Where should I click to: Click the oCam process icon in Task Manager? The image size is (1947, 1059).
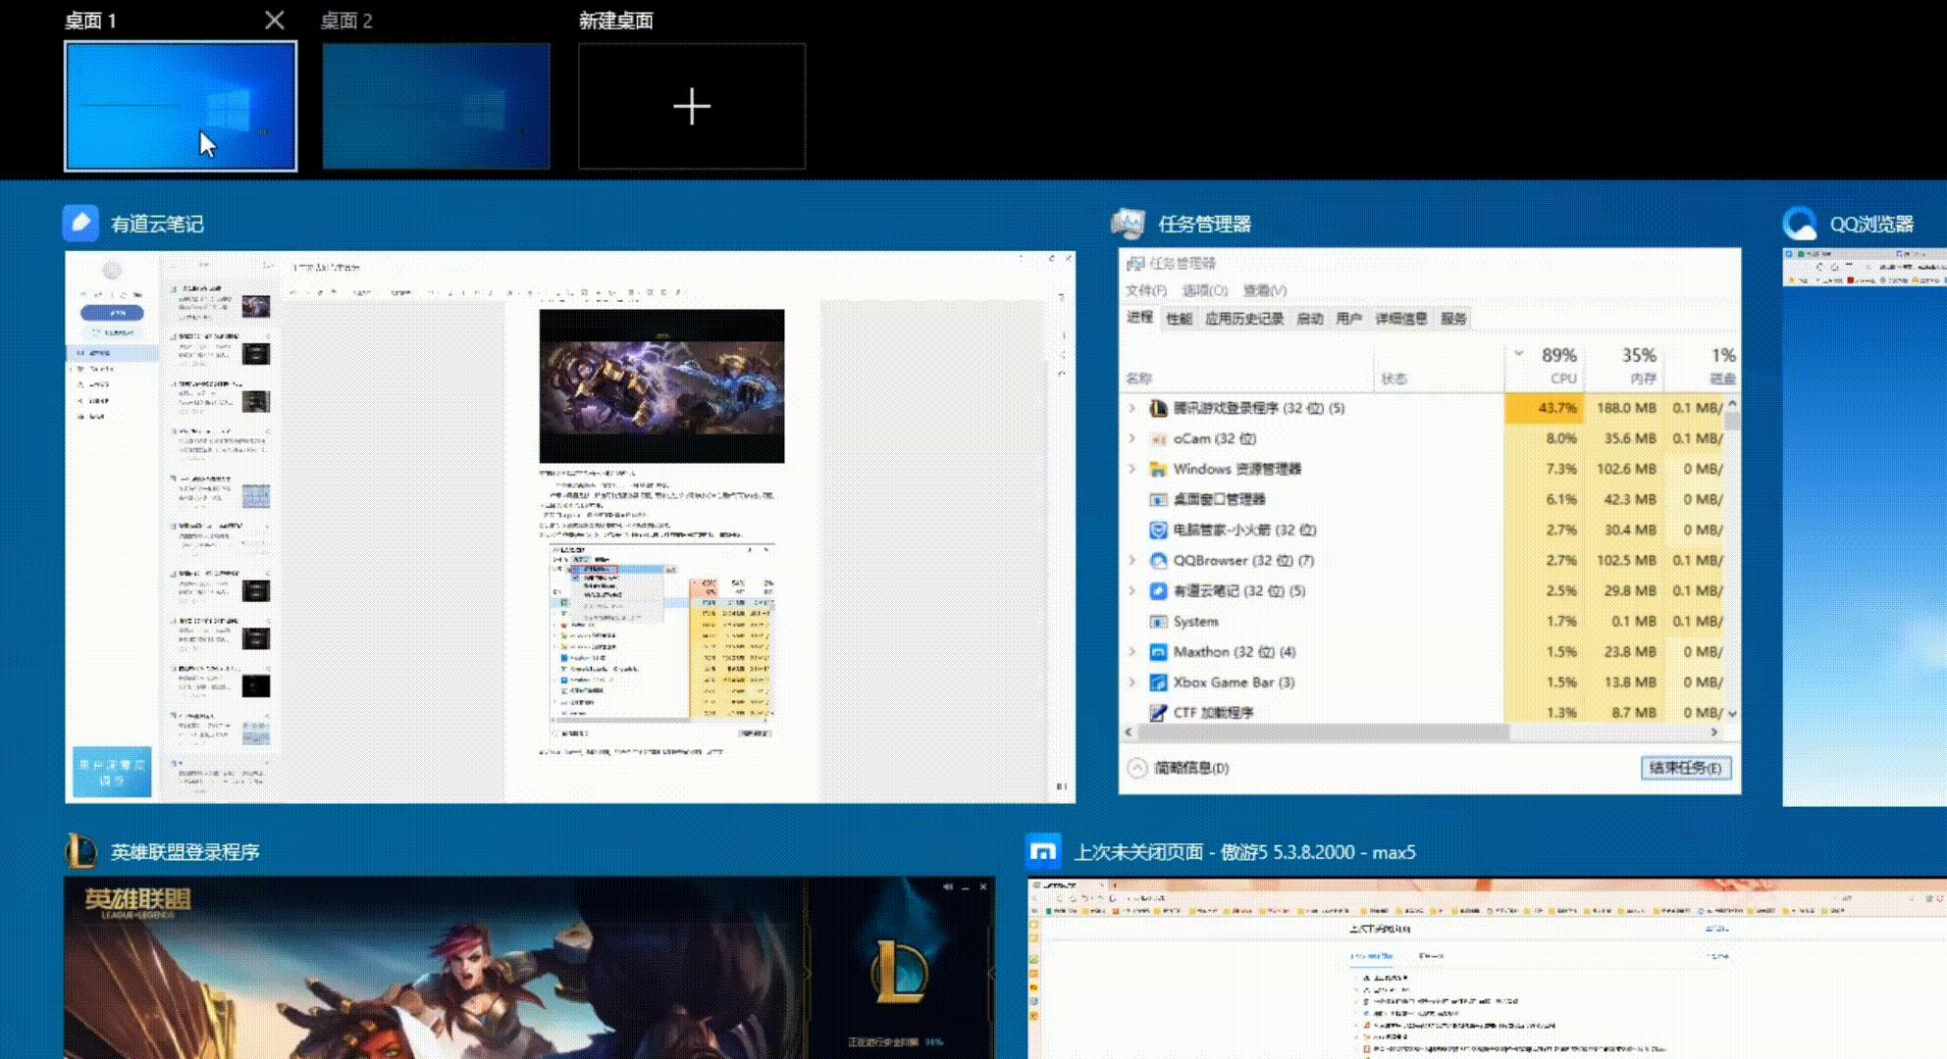[x=1158, y=438]
